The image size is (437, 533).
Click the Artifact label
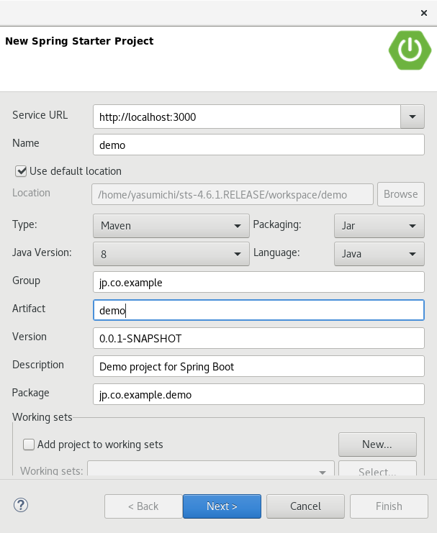[29, 309]
